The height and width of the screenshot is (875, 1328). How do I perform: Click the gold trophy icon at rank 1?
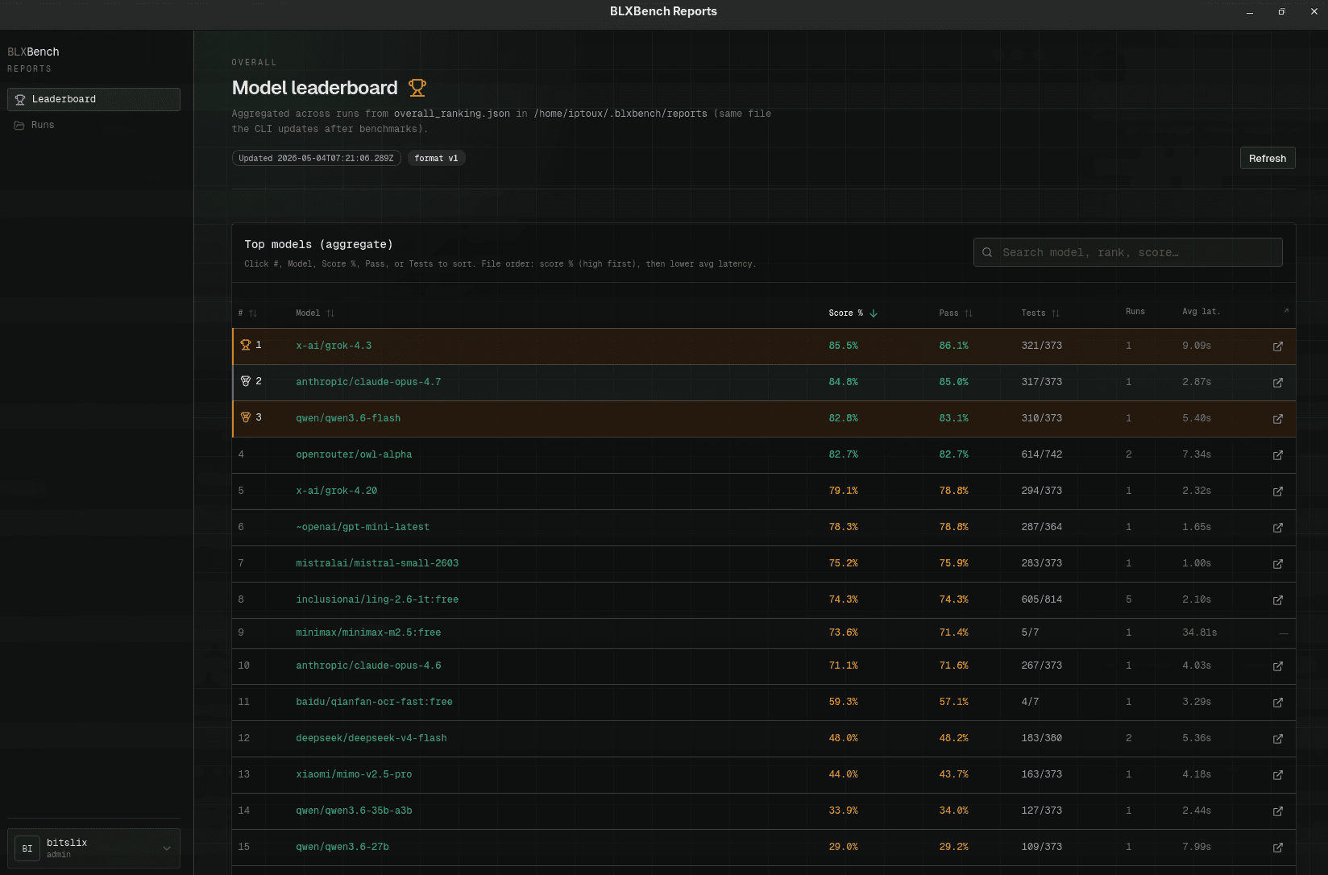[x=246, y=345]
